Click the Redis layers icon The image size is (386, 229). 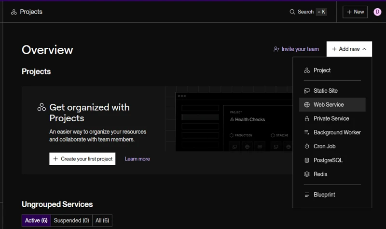tap(307, 174)
